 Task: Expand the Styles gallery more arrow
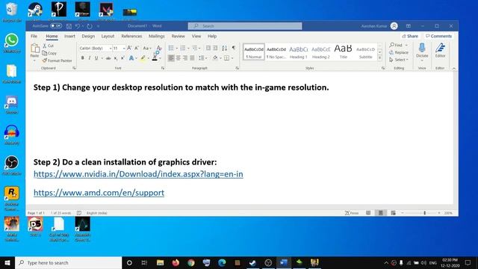click(x=379, y=58)
